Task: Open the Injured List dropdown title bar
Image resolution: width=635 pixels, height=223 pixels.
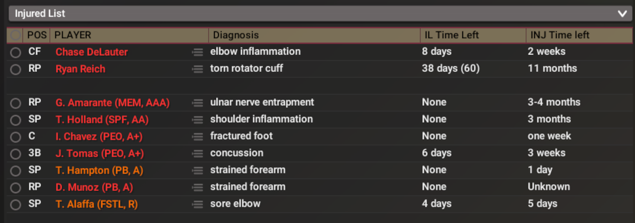Action: [317, 14]
